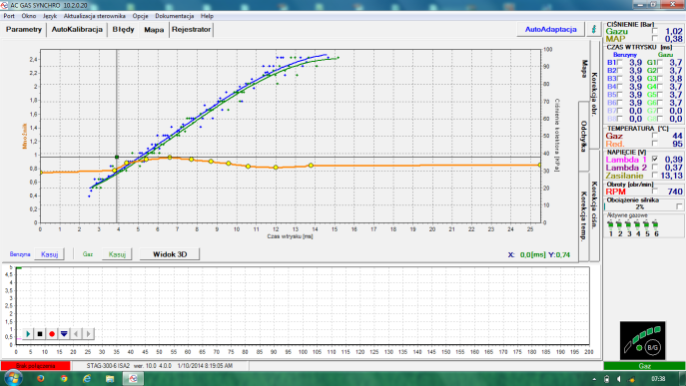The image size is (686, 386).
Task: Click the AutoAdaptacja button
Action: click(550, 29)
